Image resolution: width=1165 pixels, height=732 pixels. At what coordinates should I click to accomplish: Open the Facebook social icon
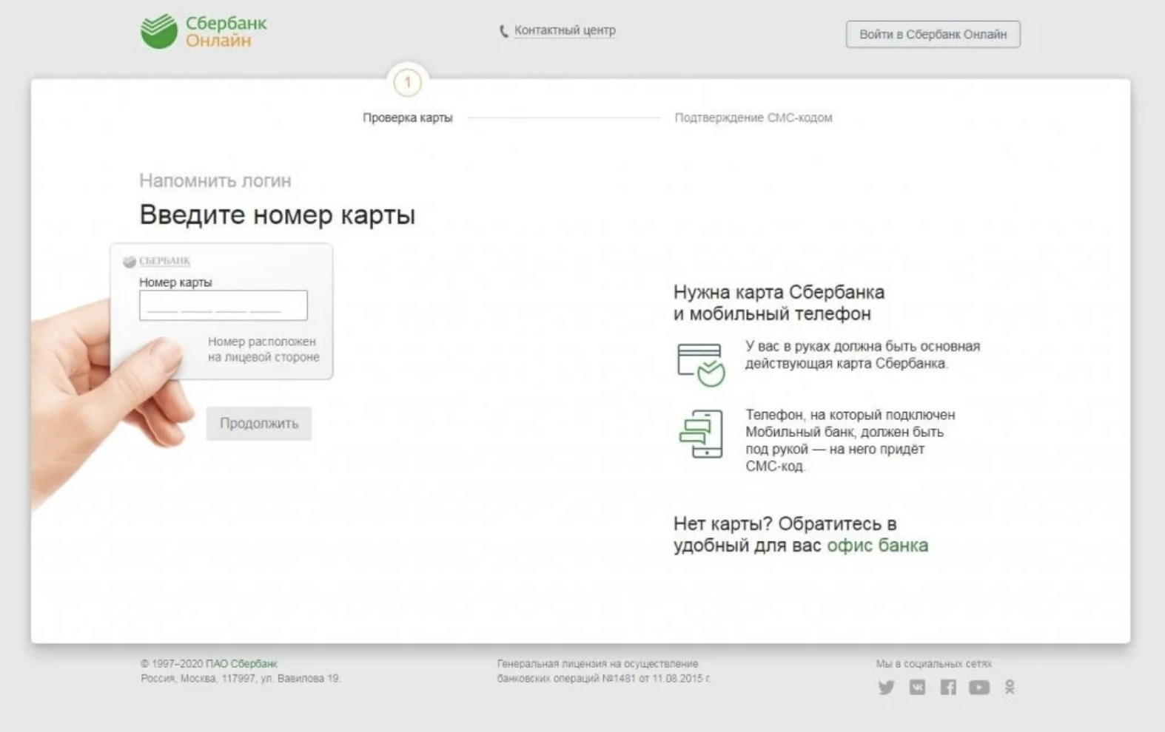[948, 688]
